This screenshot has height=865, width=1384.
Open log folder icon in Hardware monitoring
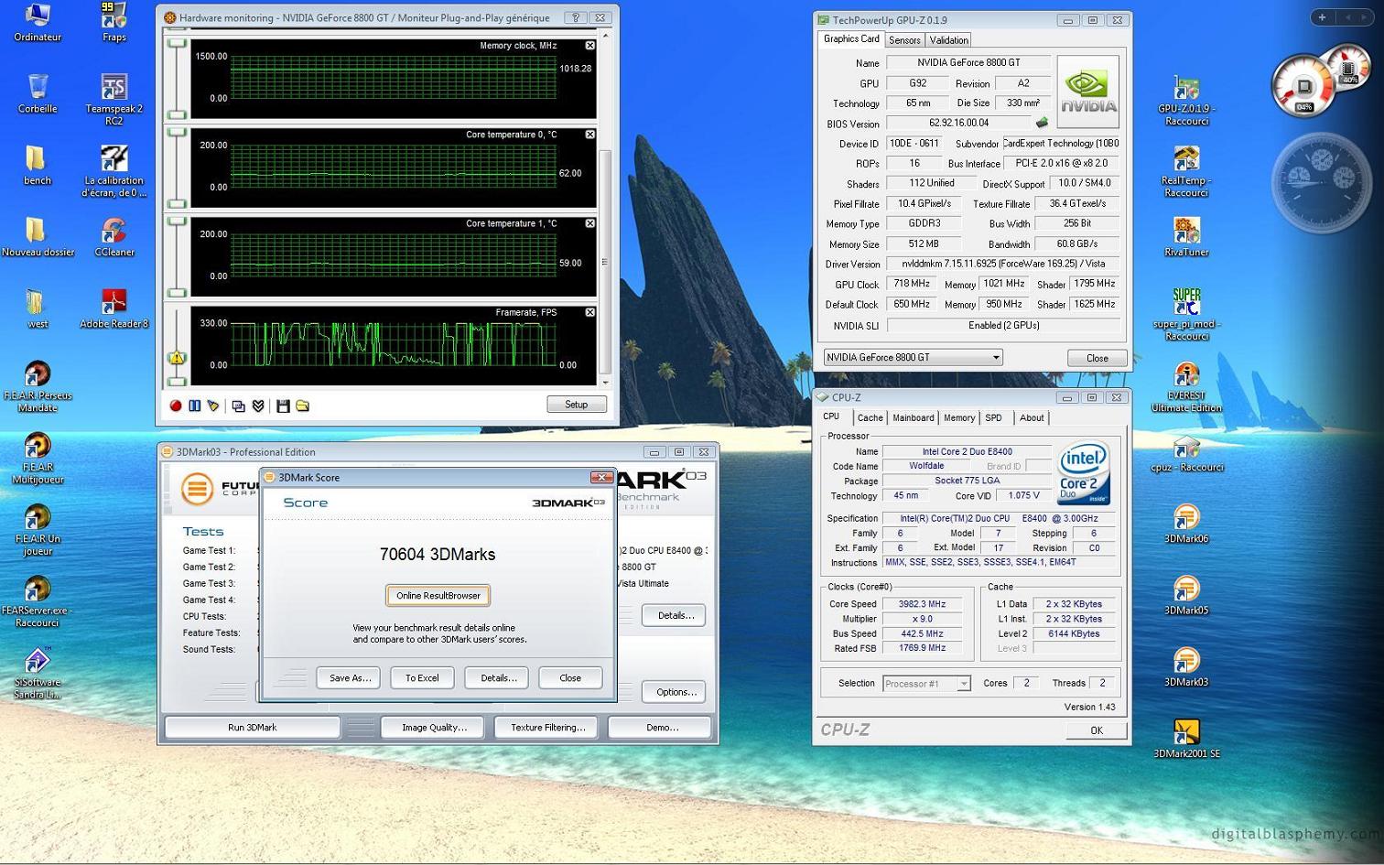click(302, 405)
